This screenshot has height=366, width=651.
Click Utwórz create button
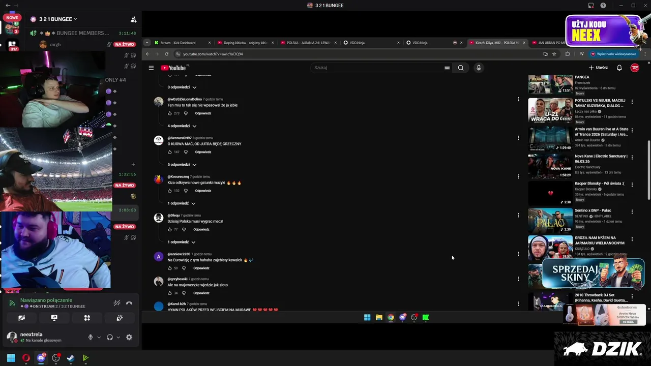pyautogui.click(x=598, y=68)
